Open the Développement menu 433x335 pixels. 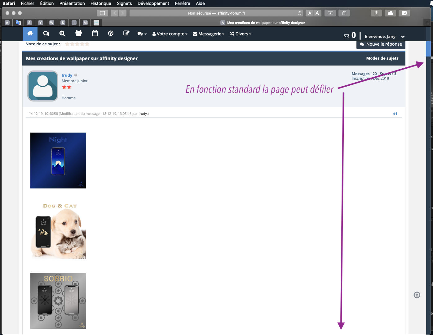(x=153, y=3)
